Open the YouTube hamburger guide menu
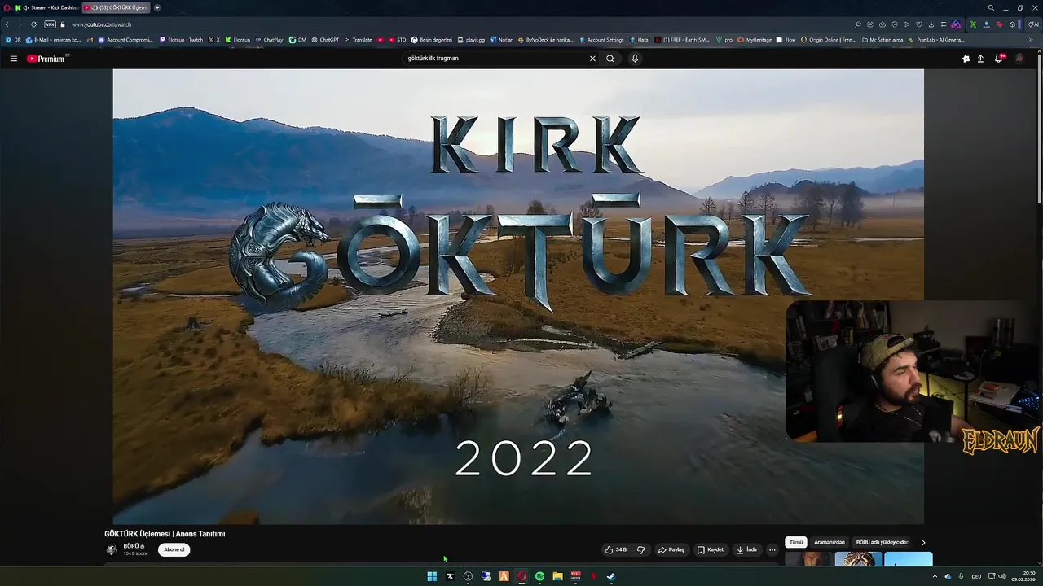The height and width of the screenshot is (586, 1043). click(x=13, y=59)
